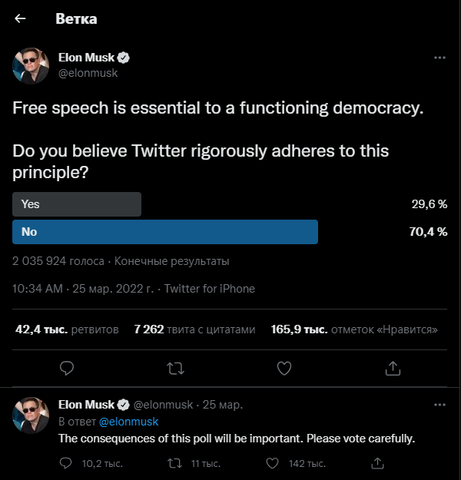Click the blue No poll result bar
461x480 pixels.
click(165, 232)
